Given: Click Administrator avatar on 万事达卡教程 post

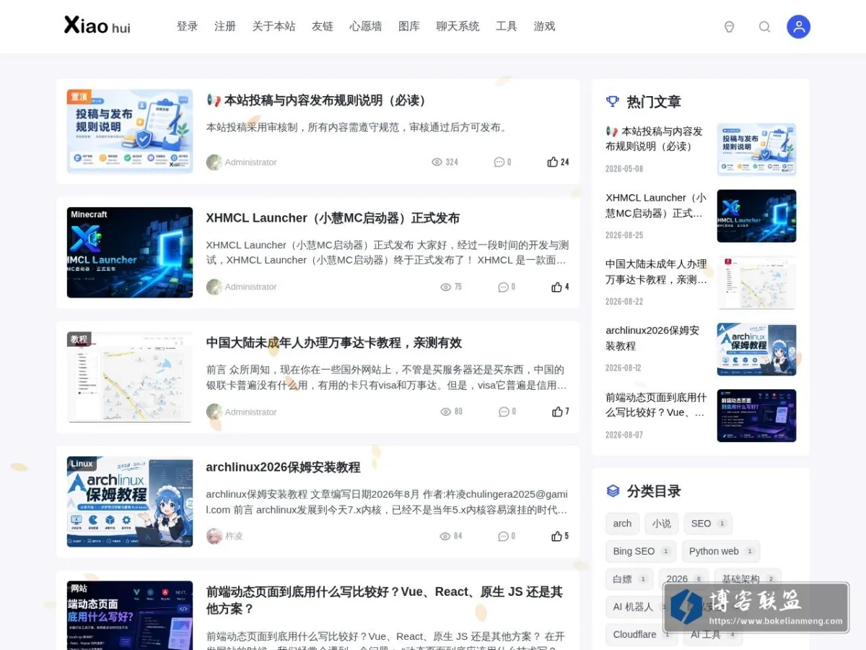Looking at the screenshot, I should click(x=214, y=412).
